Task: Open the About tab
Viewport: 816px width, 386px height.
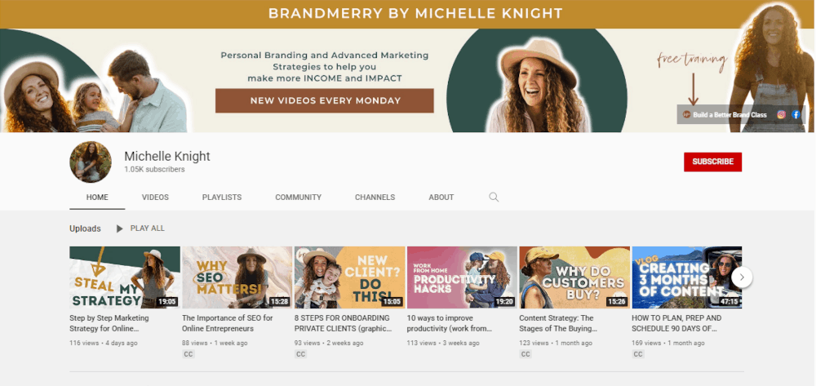Action: [441, 197]
